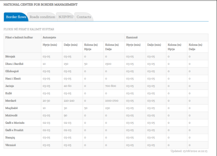Switch to the Roads condition tab
This screenshot has width=217, height=156.
42,17
